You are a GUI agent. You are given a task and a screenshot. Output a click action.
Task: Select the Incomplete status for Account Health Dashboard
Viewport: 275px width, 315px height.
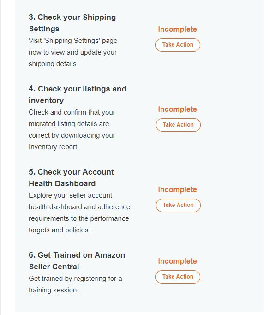177,189
